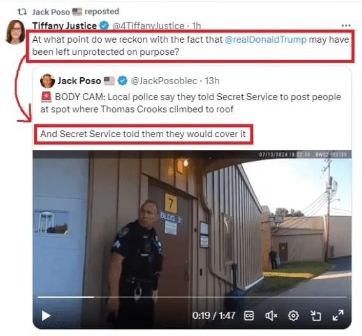Open Jack Poso avatar in quoted post
The width and height of the screenshot is (362, 336).
47,81
